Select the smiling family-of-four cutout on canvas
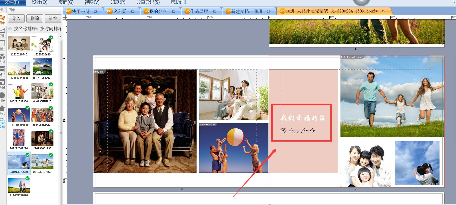 [366, 165]
